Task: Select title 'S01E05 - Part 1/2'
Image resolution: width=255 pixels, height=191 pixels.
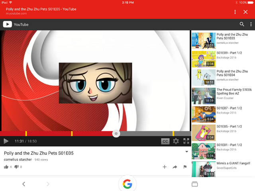Action: coord(229,127)
